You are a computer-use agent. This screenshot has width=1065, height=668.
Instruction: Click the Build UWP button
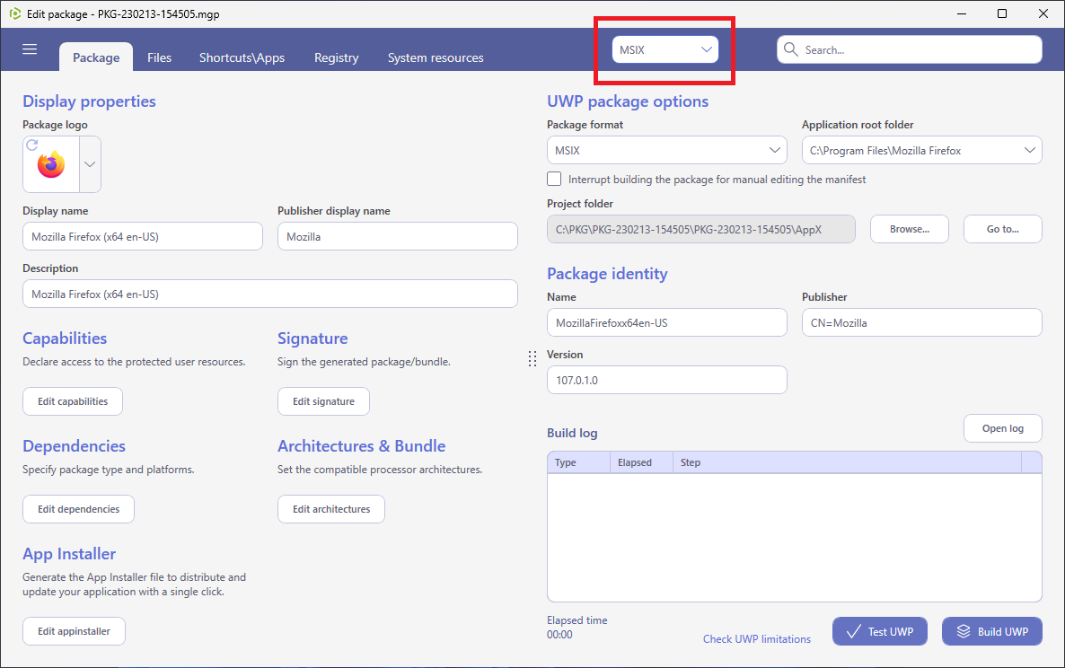click(x=992, y=631)
